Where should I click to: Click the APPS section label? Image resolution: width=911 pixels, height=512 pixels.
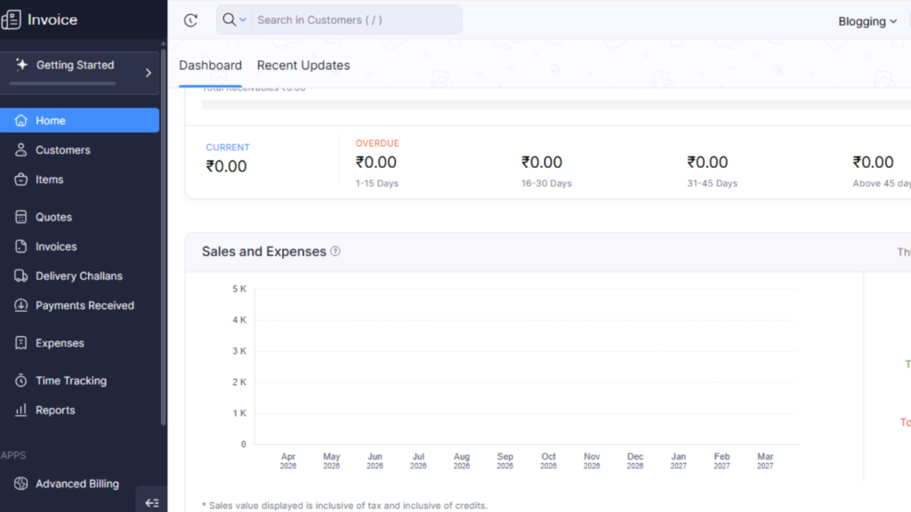pos(13,455)
